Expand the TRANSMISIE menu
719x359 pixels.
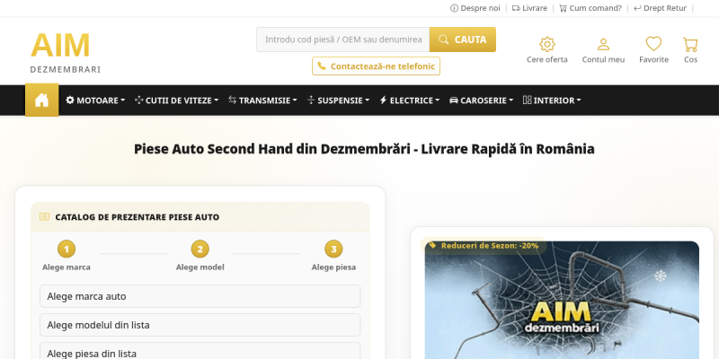pos(262,101)
